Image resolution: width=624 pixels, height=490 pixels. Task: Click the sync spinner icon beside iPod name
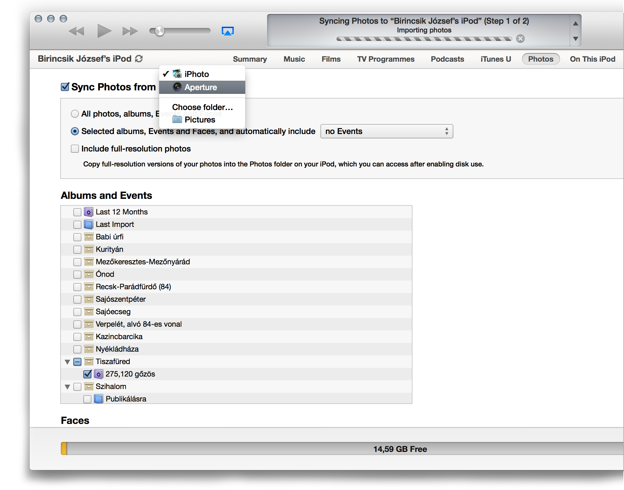(x=139, y=59)
